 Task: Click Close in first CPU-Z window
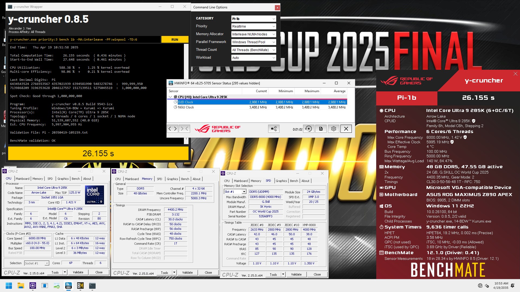coord(99,272)
